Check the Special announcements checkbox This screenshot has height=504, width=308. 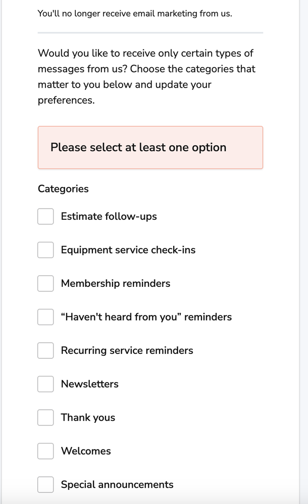click(45, 484)
